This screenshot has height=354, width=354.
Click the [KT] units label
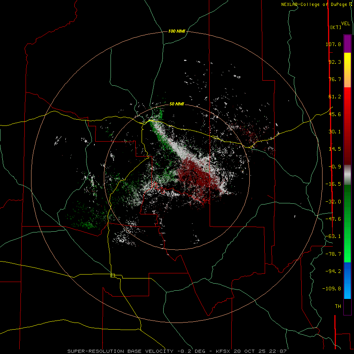(336, 27)
